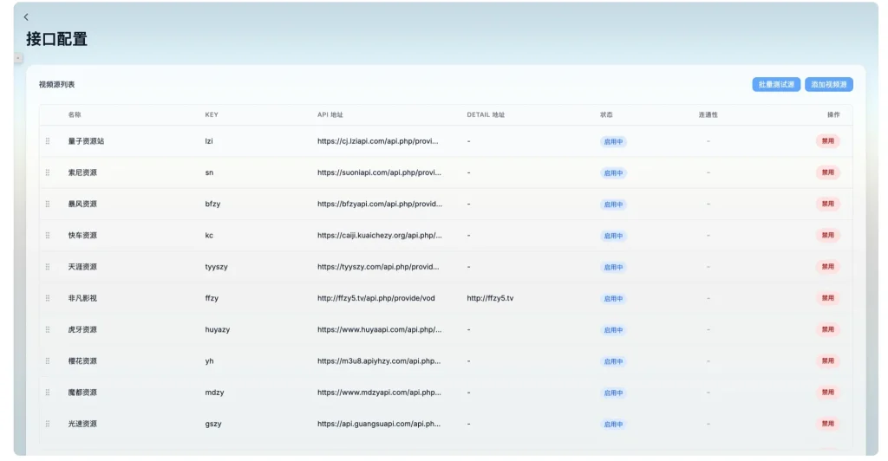Click the key value tyyszy
The height and width of the screenshot is (461, 888).
point(216,266)
